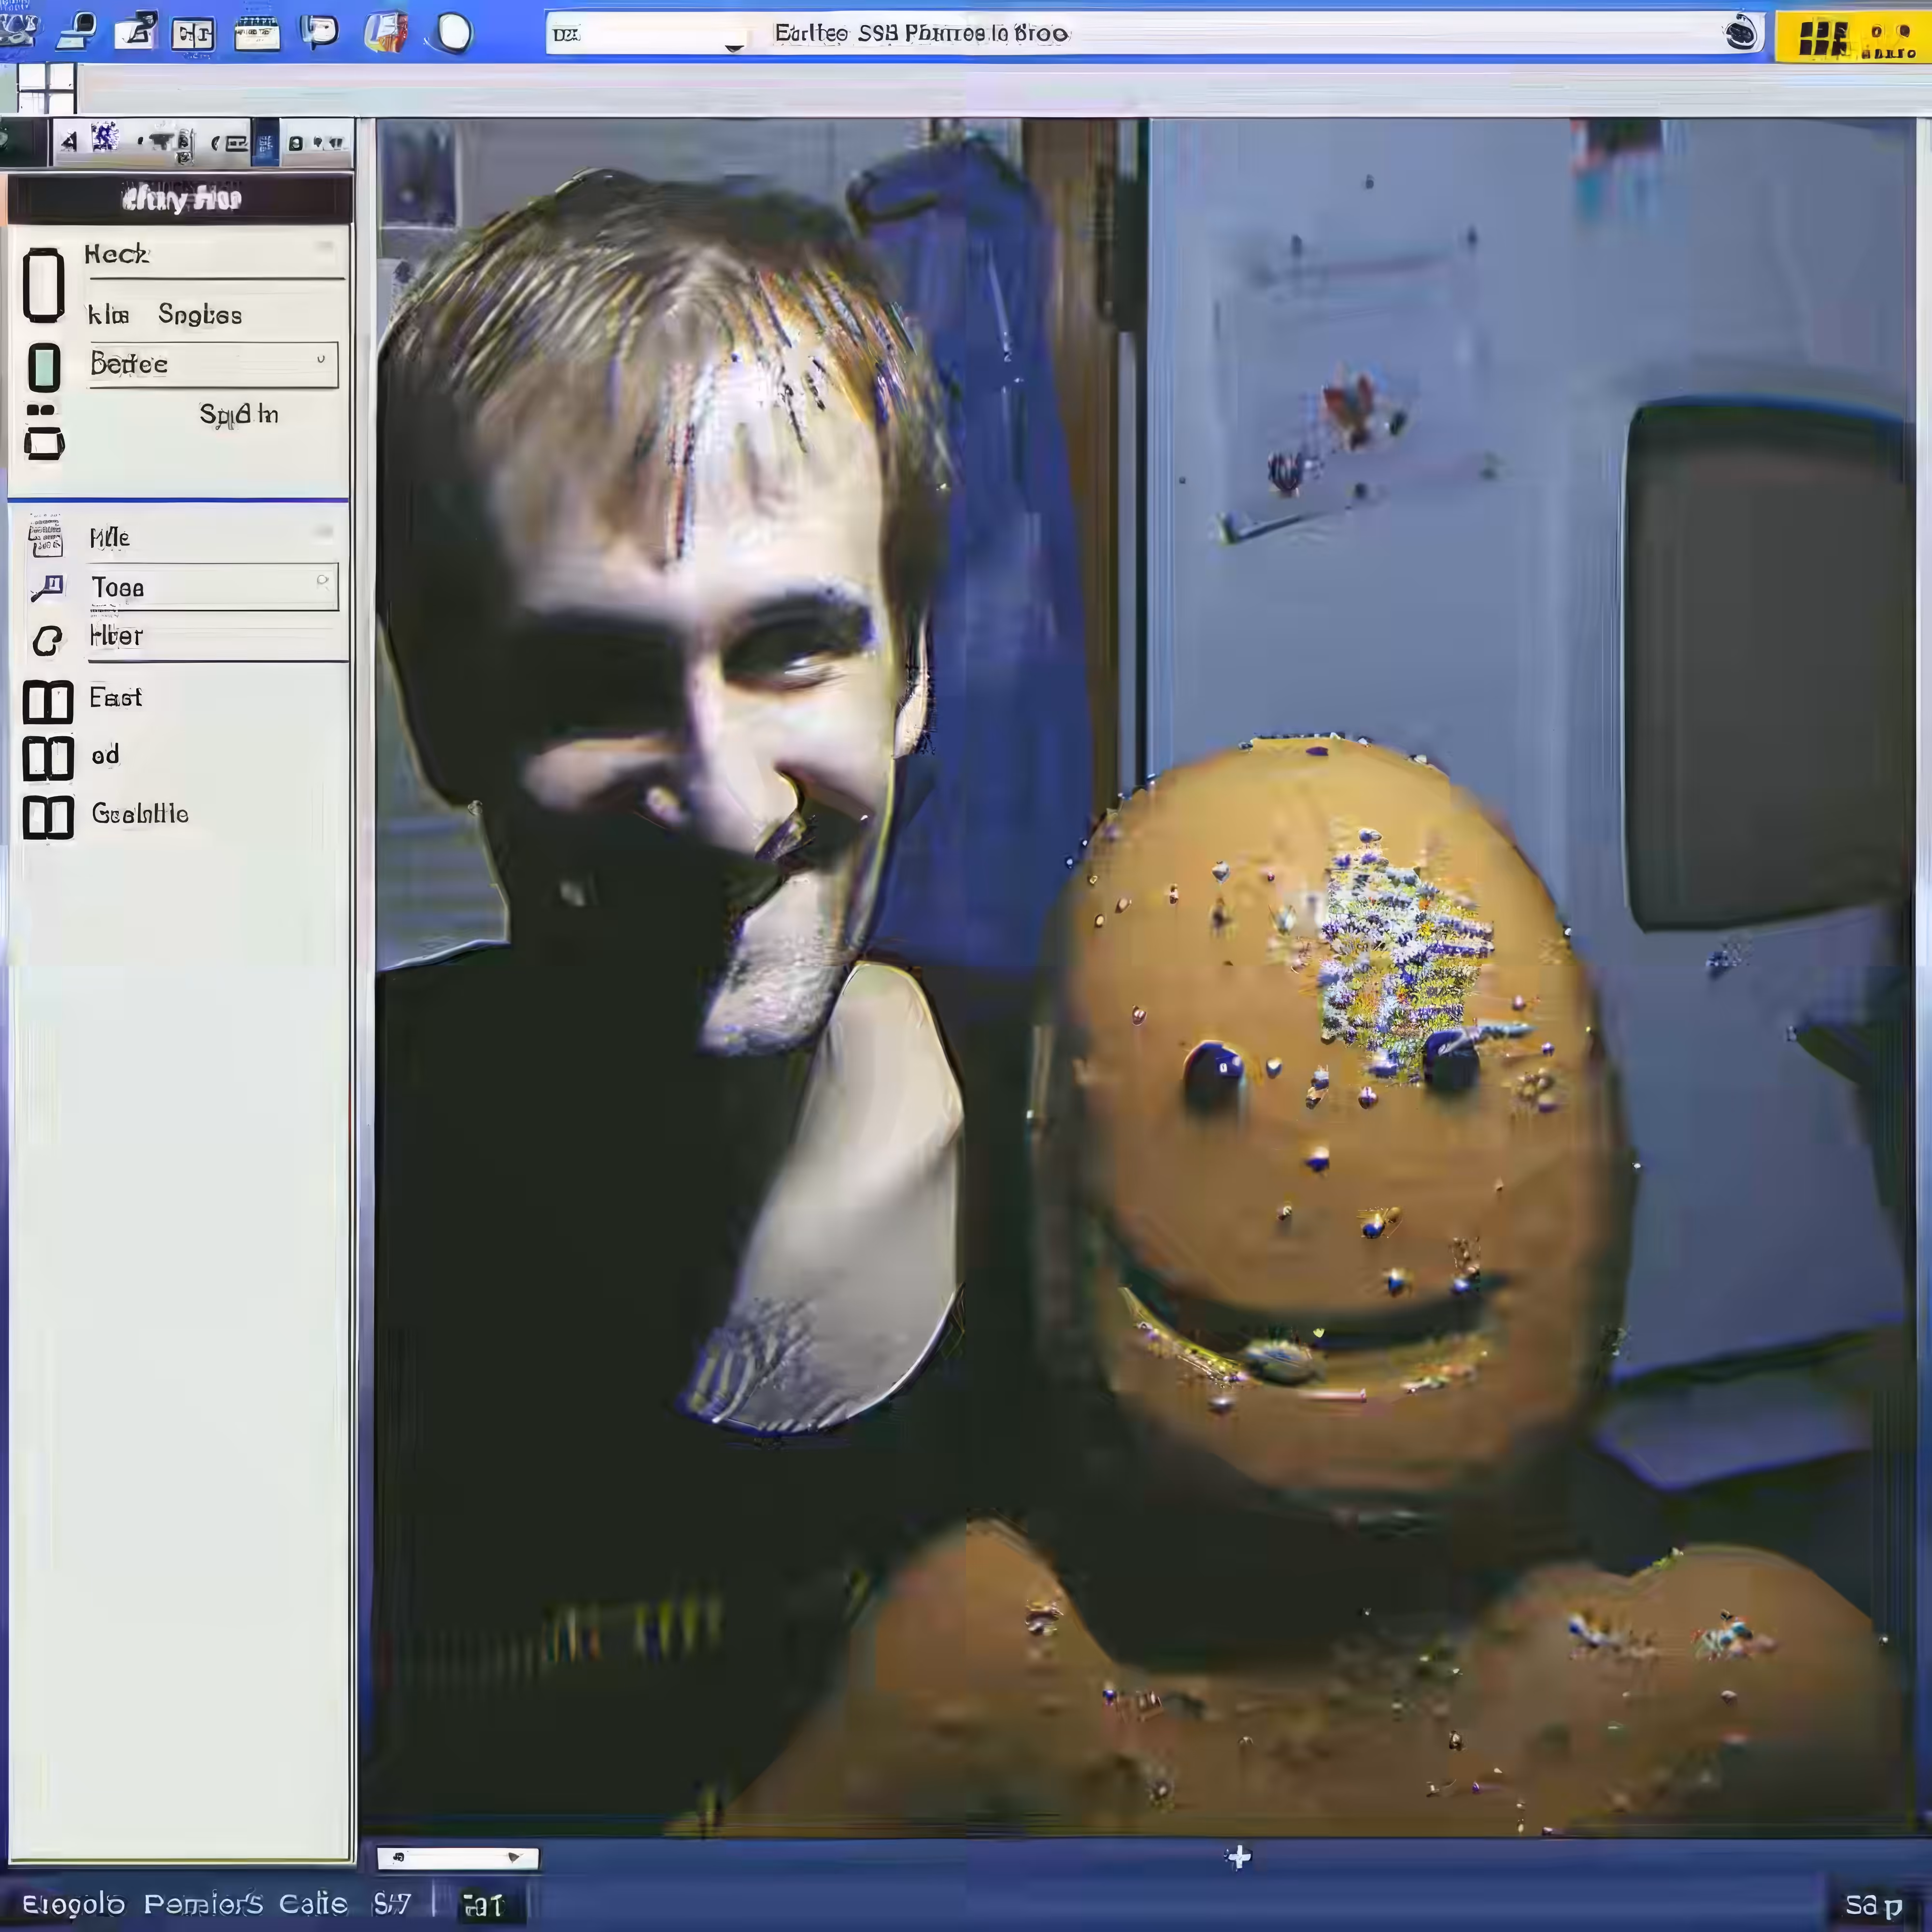
Task: Click the calendar icon in top toolbar
Action: click(x=257, y=32)
